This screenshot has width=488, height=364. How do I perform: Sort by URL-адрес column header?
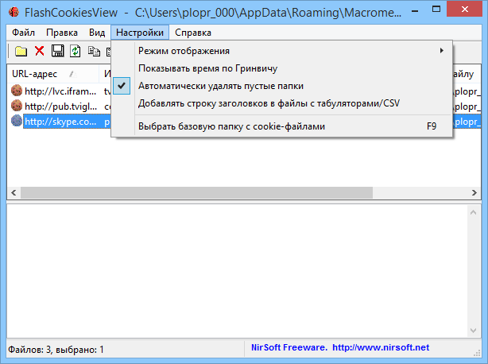[53, 74]
